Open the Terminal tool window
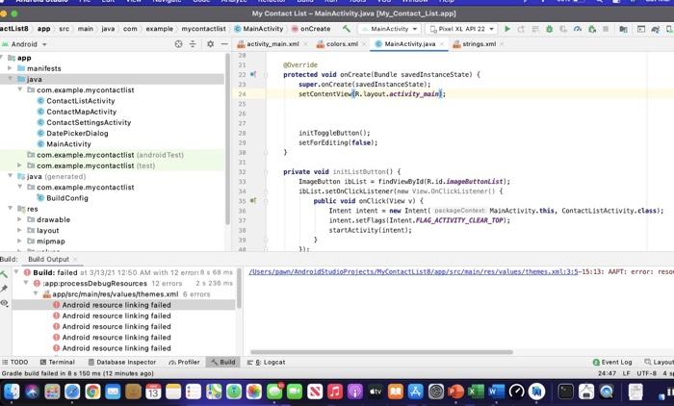This screenshot has width=674, height=406. pyautogui.click(x=57, y=362)
